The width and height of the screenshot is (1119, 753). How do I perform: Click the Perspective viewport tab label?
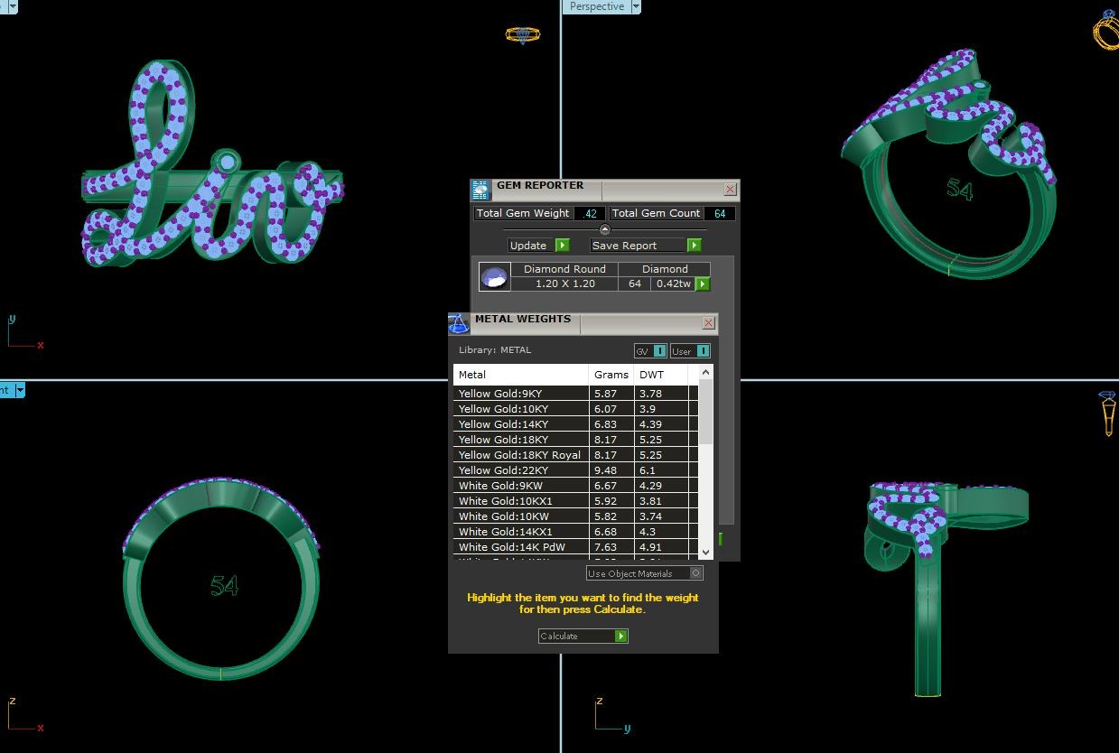pyautogui.click(x=596, y=7)
